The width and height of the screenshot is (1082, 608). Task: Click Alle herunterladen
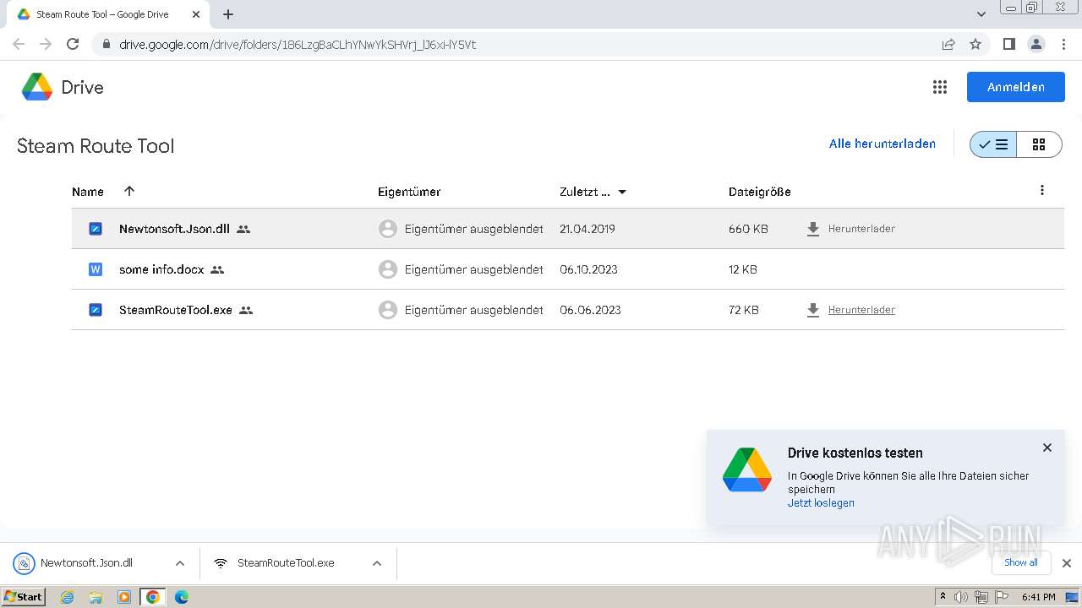pos(883,144)
